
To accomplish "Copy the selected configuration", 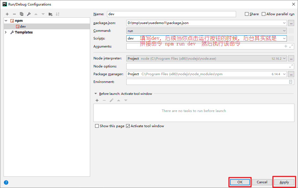I will (22, 14).
